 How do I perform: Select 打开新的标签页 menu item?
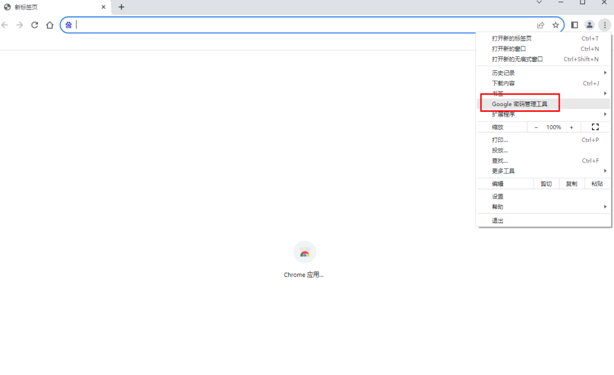pos(543,39)
